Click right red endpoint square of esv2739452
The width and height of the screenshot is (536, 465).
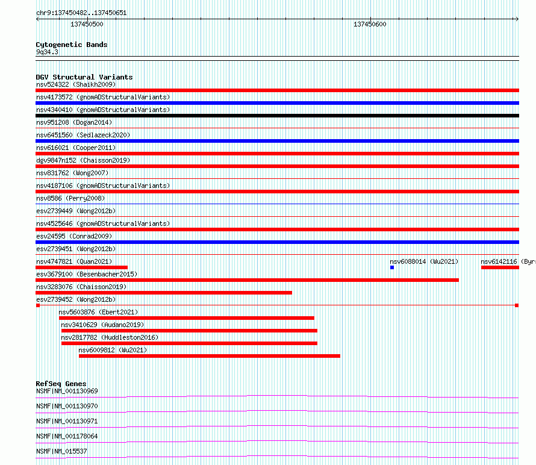click(517, 305)
